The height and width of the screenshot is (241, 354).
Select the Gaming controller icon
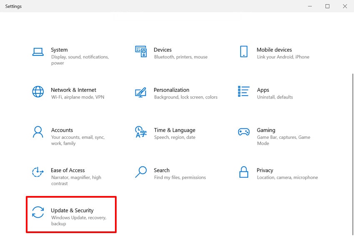click(244, 131)
